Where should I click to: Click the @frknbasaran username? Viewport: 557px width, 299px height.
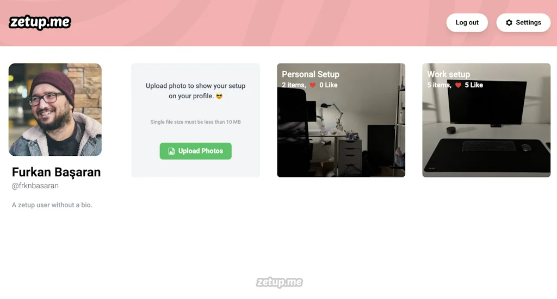click(35, 186)
